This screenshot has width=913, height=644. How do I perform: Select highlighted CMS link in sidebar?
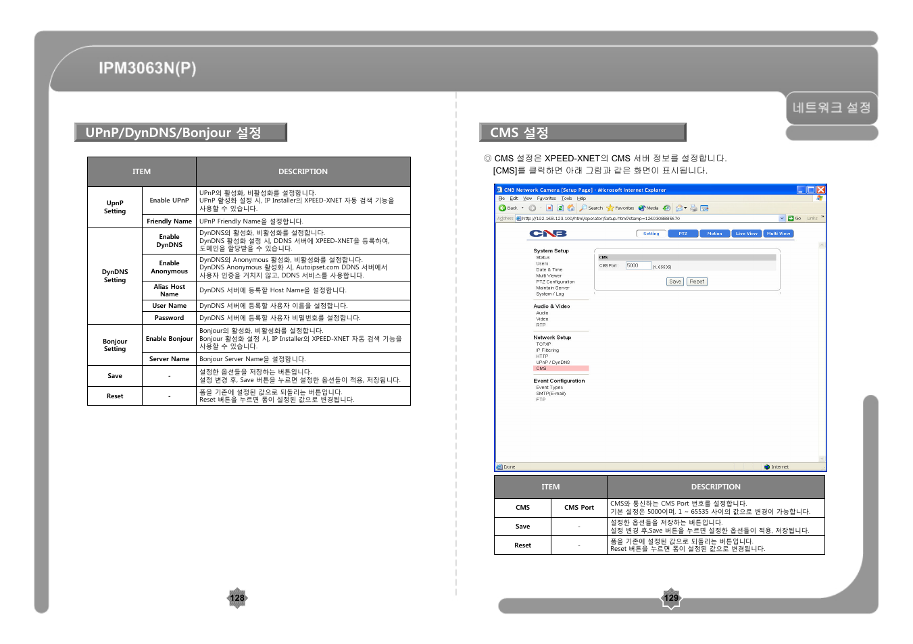pyautogui.click(x=561, y=369)
